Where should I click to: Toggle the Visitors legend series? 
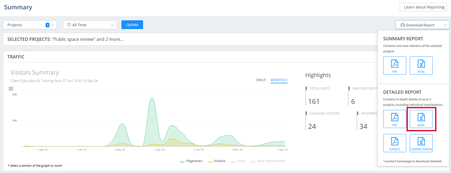[x=217, y=161]
